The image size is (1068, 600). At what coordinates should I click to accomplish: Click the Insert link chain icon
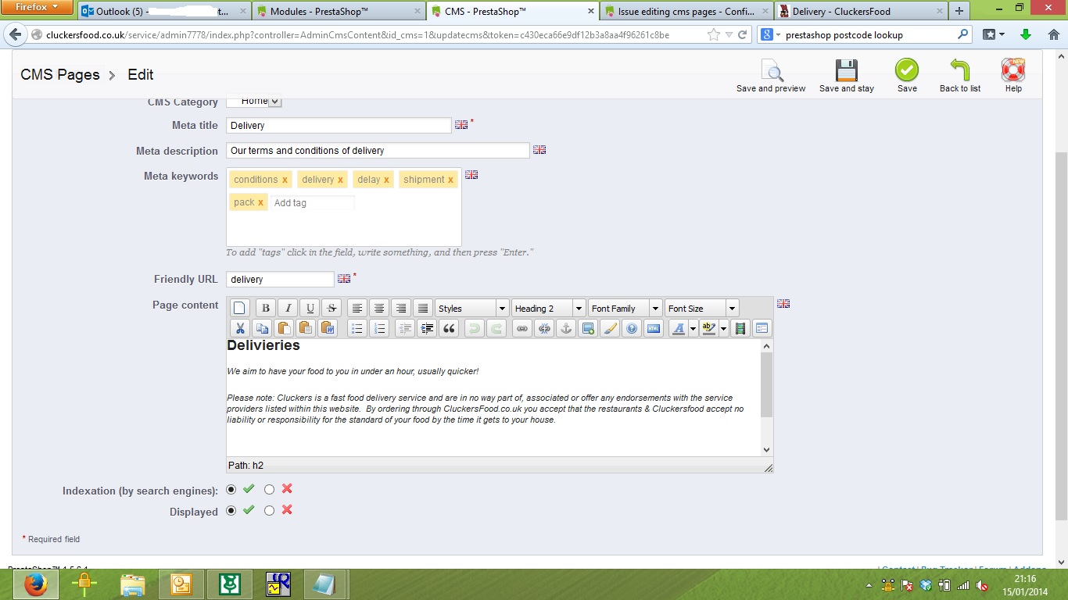tap(522, 329)
